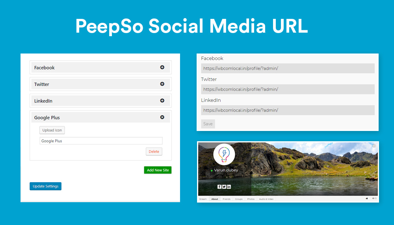Switch to the Photos tab

[251, 199]
